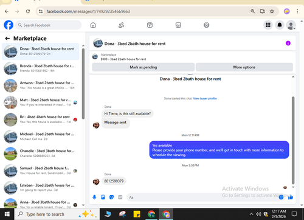
Task: Click browser Back arrow
Action: (7, 12)
